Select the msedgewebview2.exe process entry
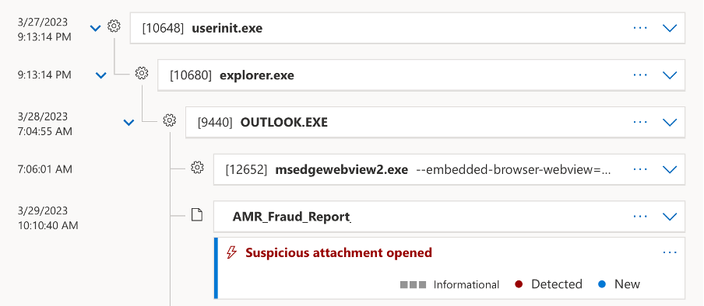This screenshot has width=704, height=306. point(449,169)
